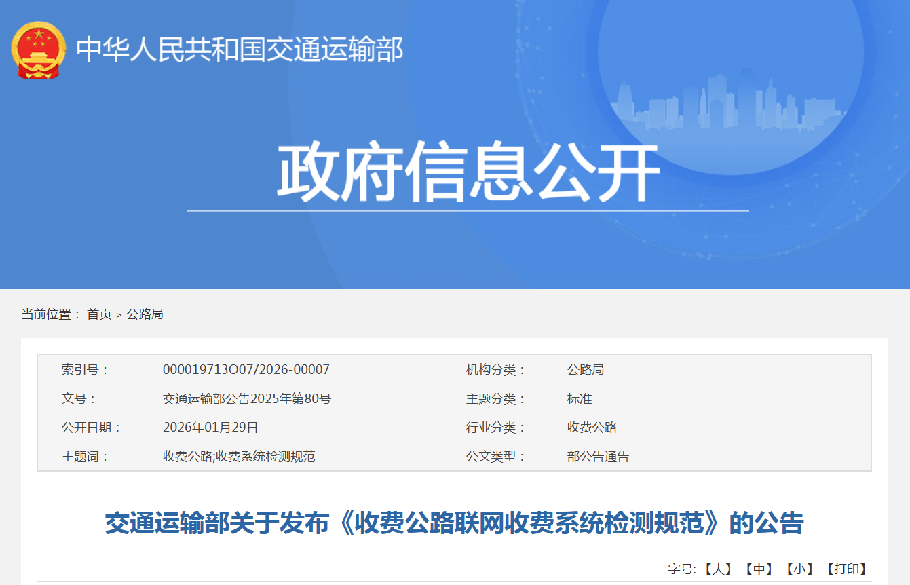910x585 pixels.
Task: Click the 中华人民共和国交通运输部 site title
Action: [x=240, y=50]
